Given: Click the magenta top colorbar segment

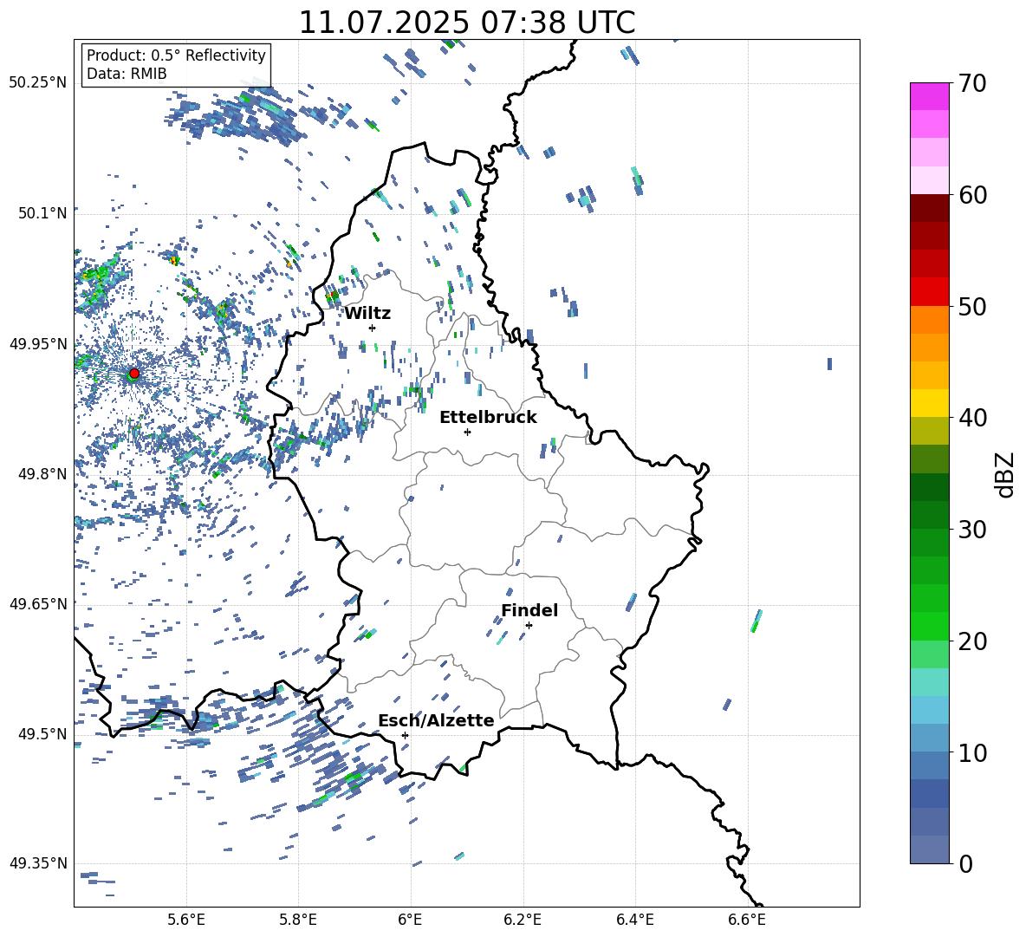Looking at the screenshot, I should [x=930, y=96].
